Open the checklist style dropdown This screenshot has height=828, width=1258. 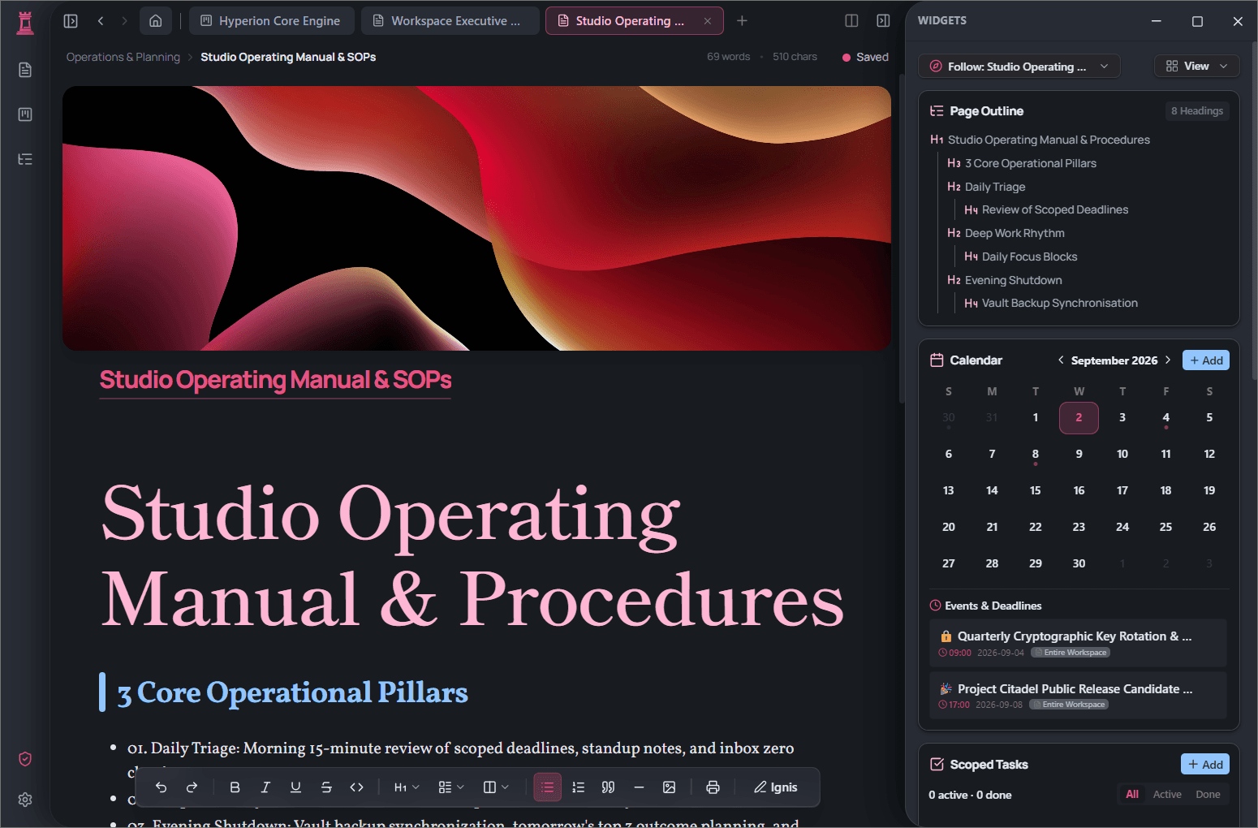pyautogui.click(x=450, y=787)
